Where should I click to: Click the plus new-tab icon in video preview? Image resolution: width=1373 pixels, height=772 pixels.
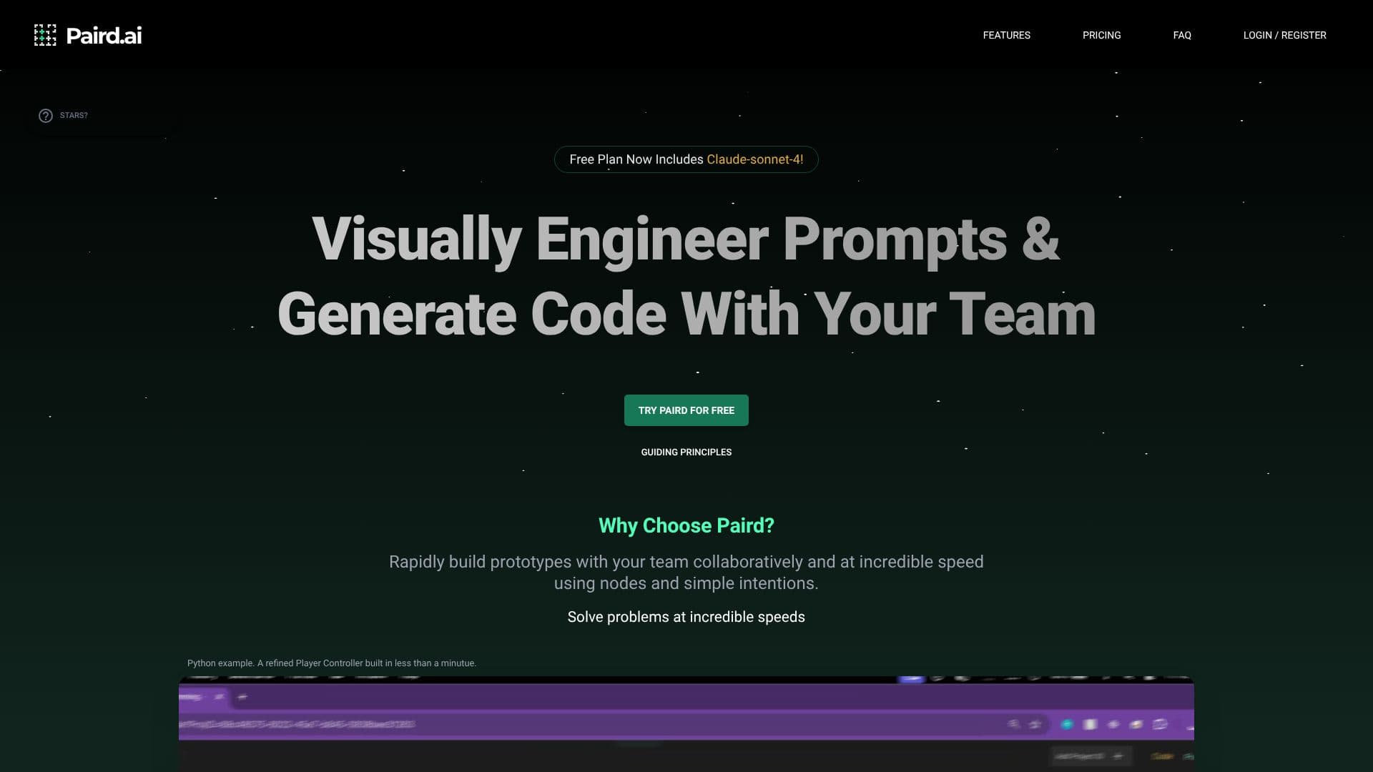point(242,697)
